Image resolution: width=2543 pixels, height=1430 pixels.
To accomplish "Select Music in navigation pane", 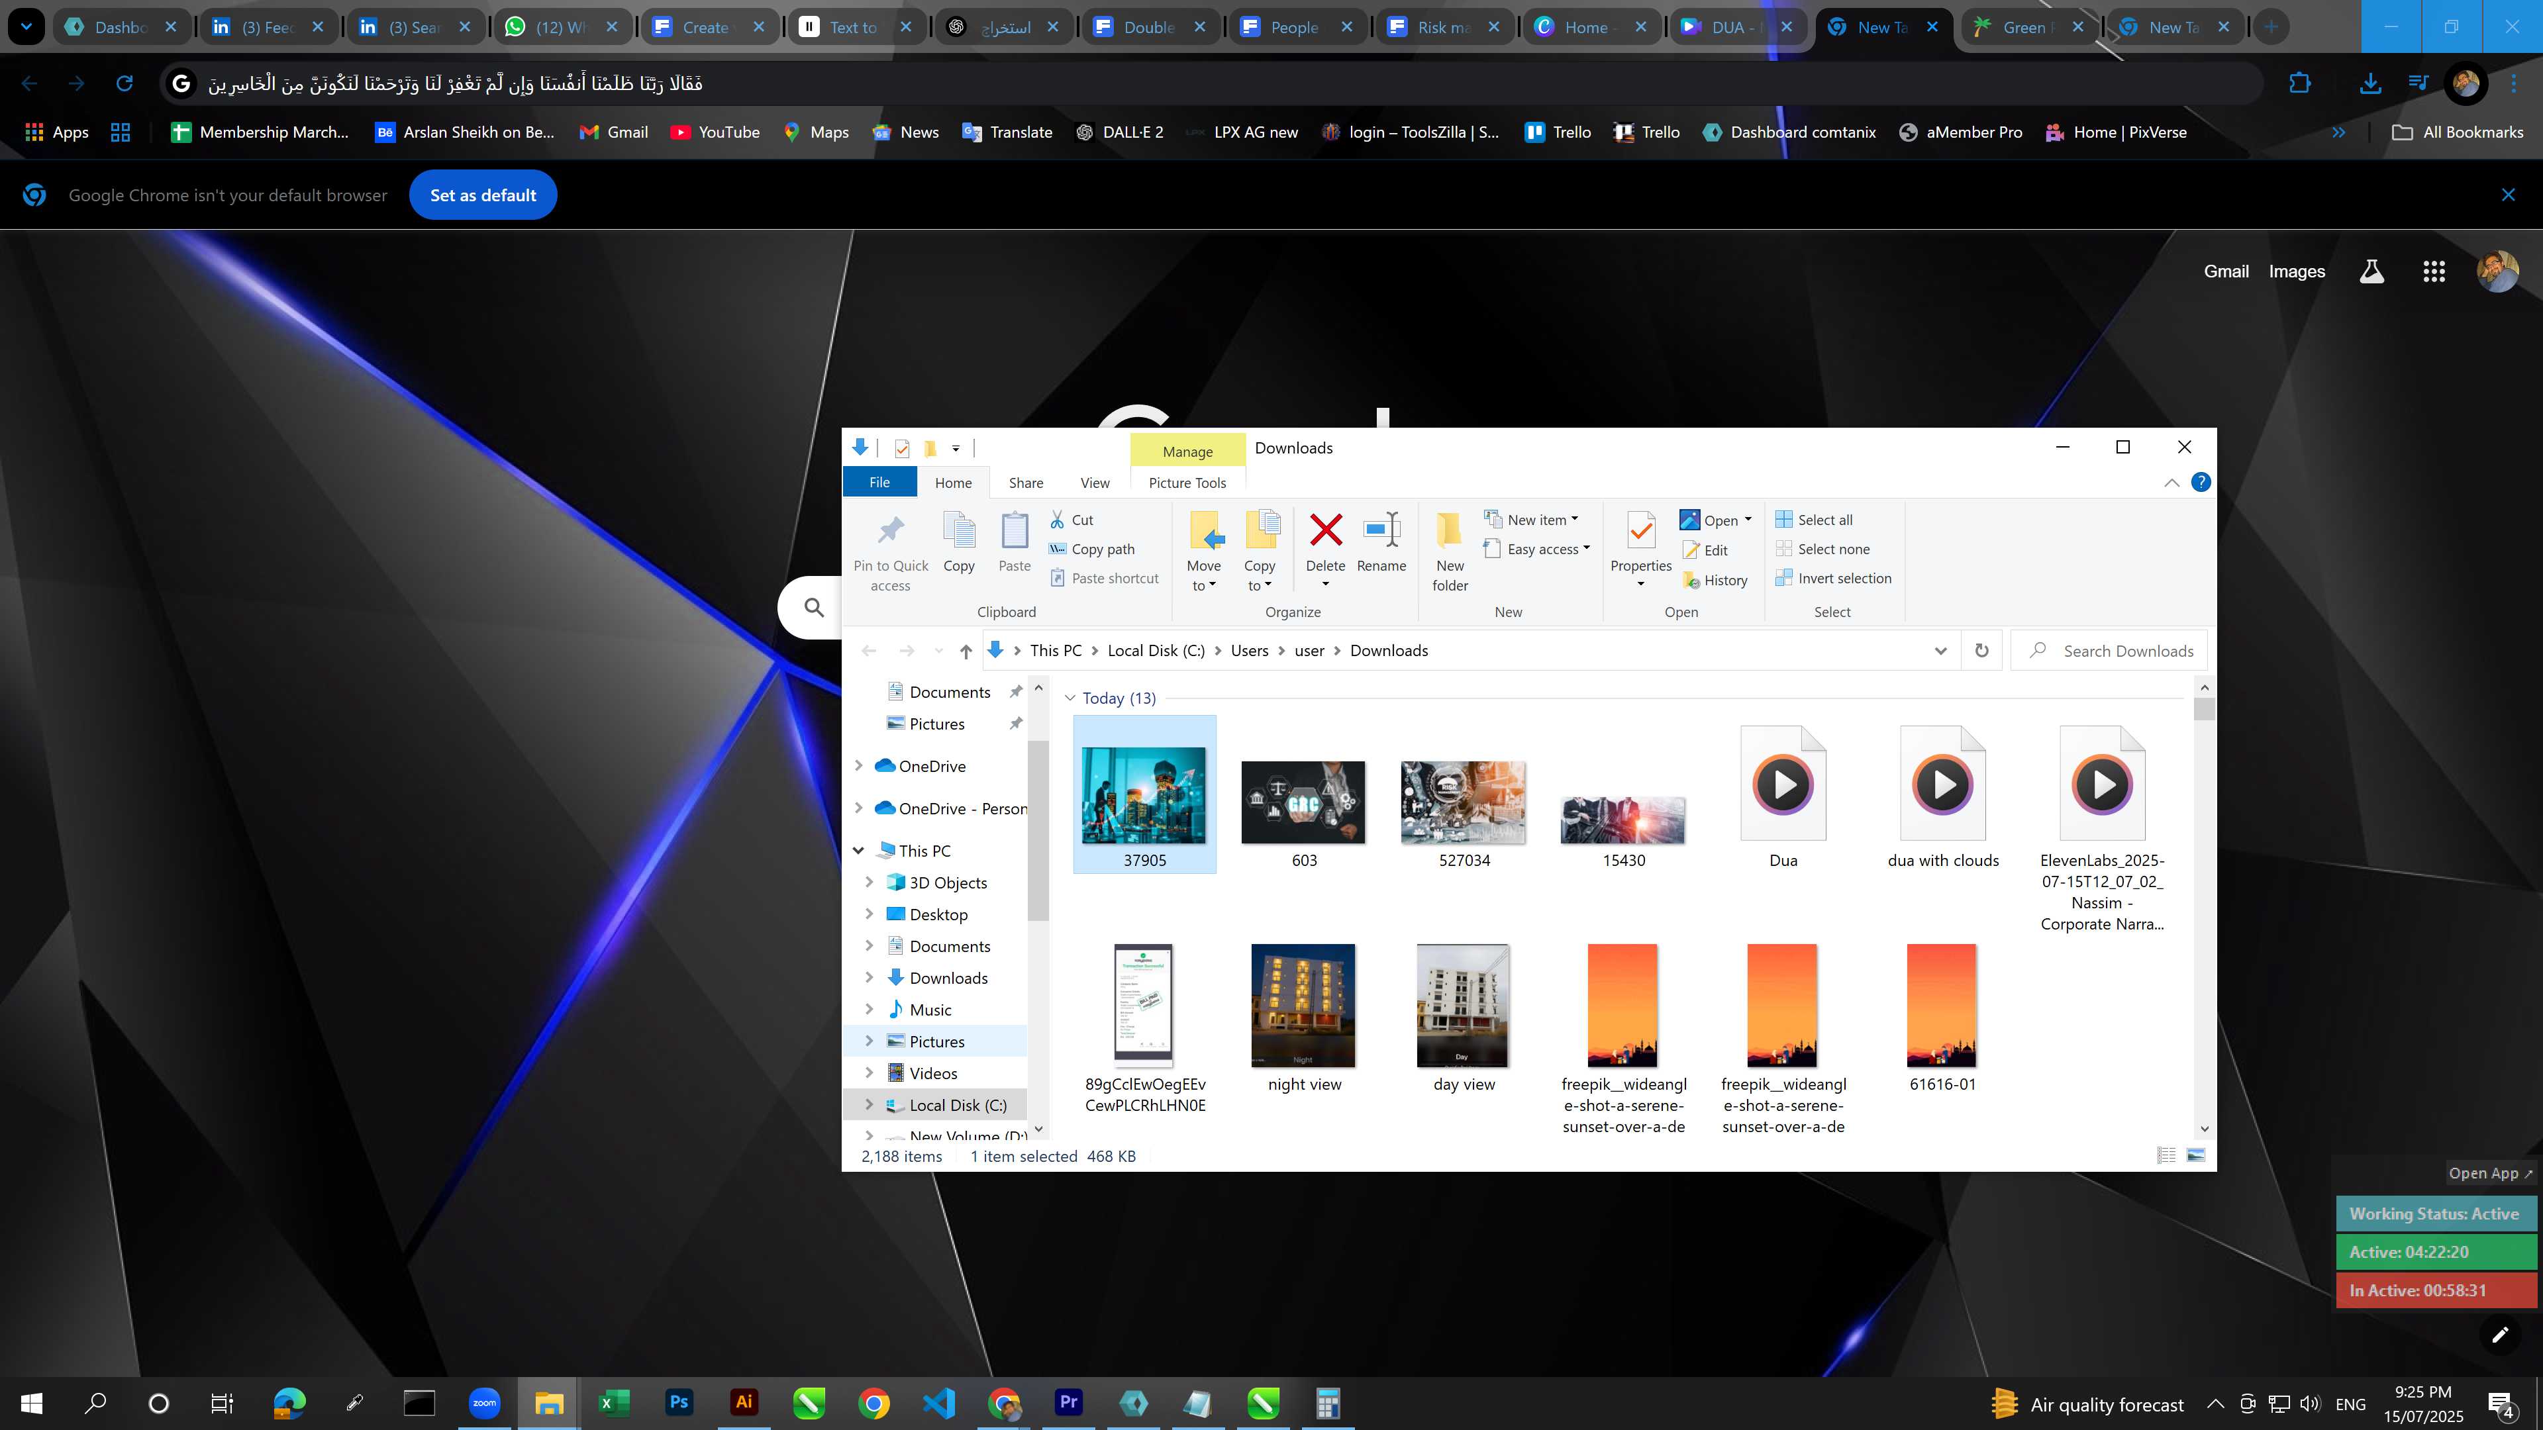I will point(930,1010).
